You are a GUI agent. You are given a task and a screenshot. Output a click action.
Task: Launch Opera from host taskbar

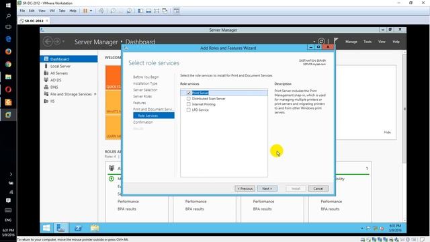click(x=8, y=89)
